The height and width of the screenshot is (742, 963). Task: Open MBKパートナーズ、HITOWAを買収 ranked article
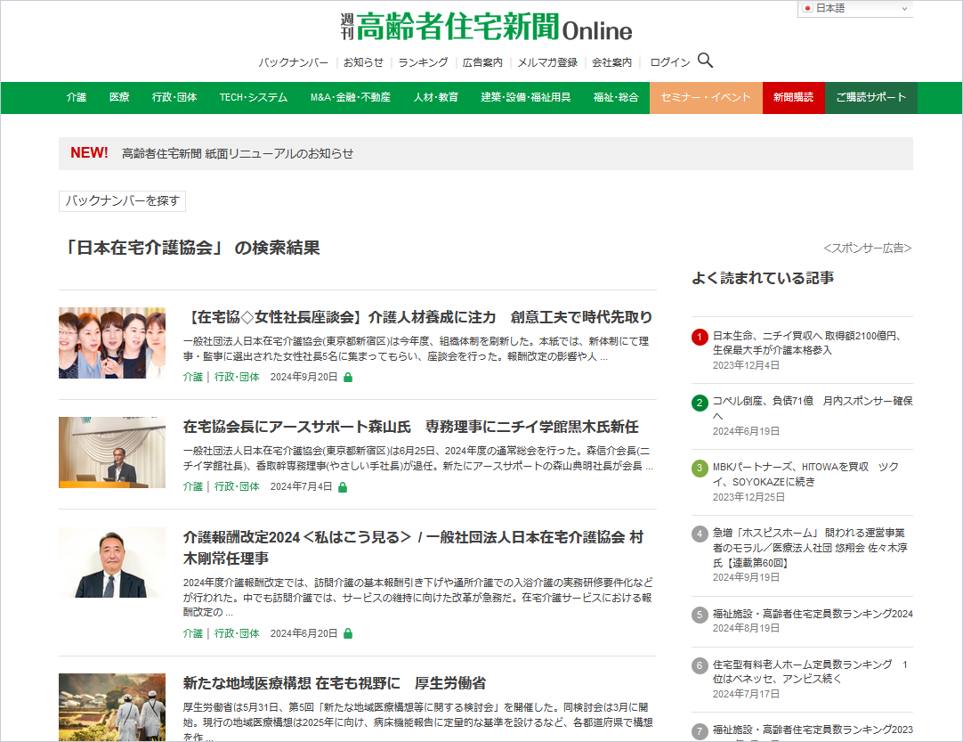(x=805, y=474)
